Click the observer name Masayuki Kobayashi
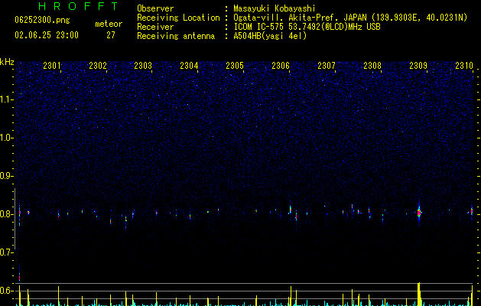This screenshot has width=481, height=306. [275, 9]
